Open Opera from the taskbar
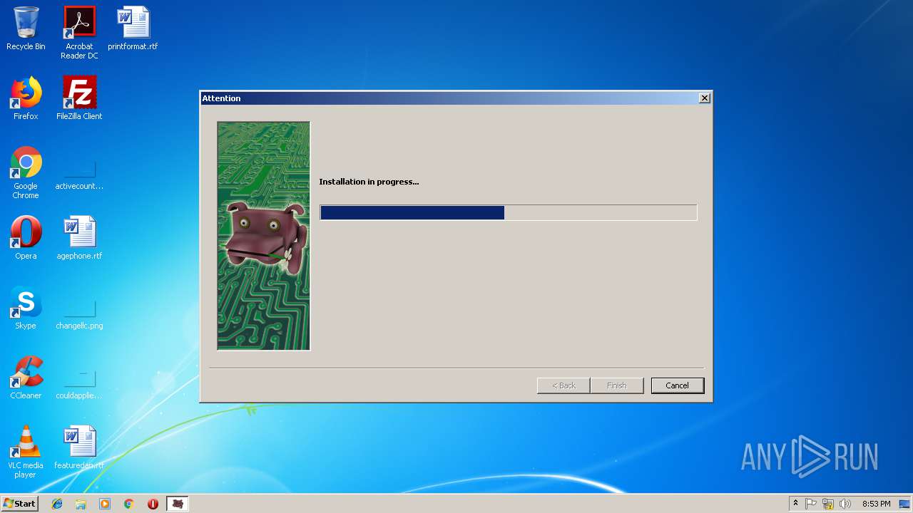The height and width of the screenshot is (513, 913). (x=153, y=504)
